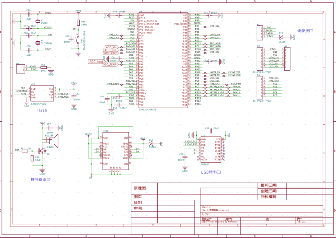Click the ADC_TEMP net label
This screenshot has height=238, width=336.
coord(110,64)
